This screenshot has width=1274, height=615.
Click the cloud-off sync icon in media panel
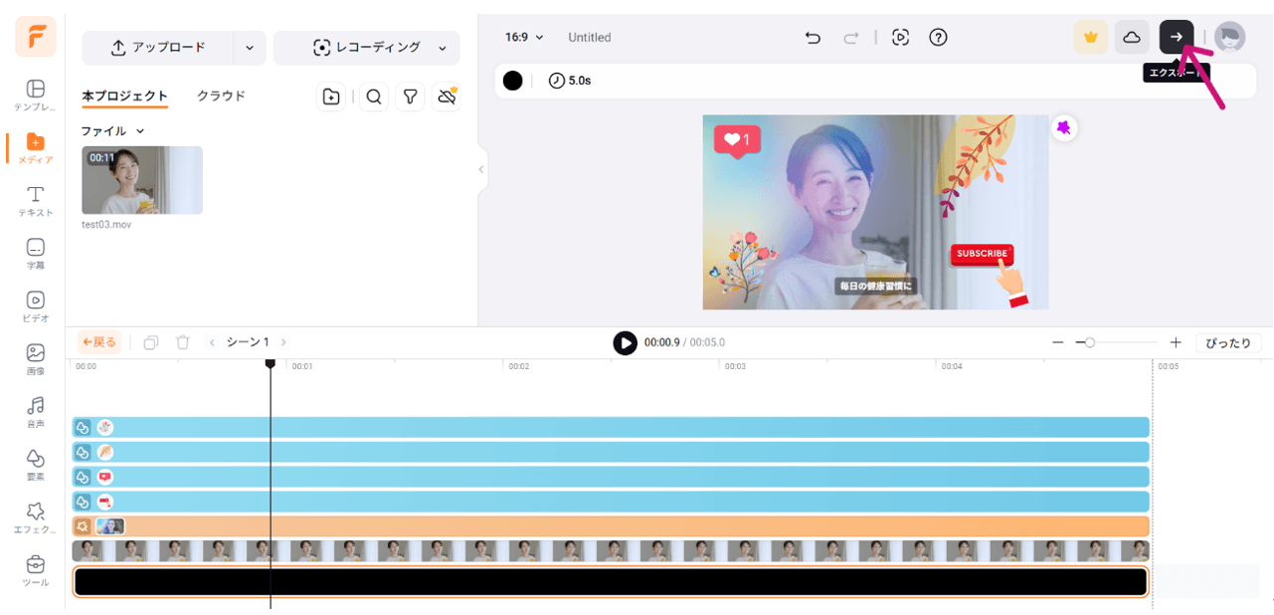point(447,97)
